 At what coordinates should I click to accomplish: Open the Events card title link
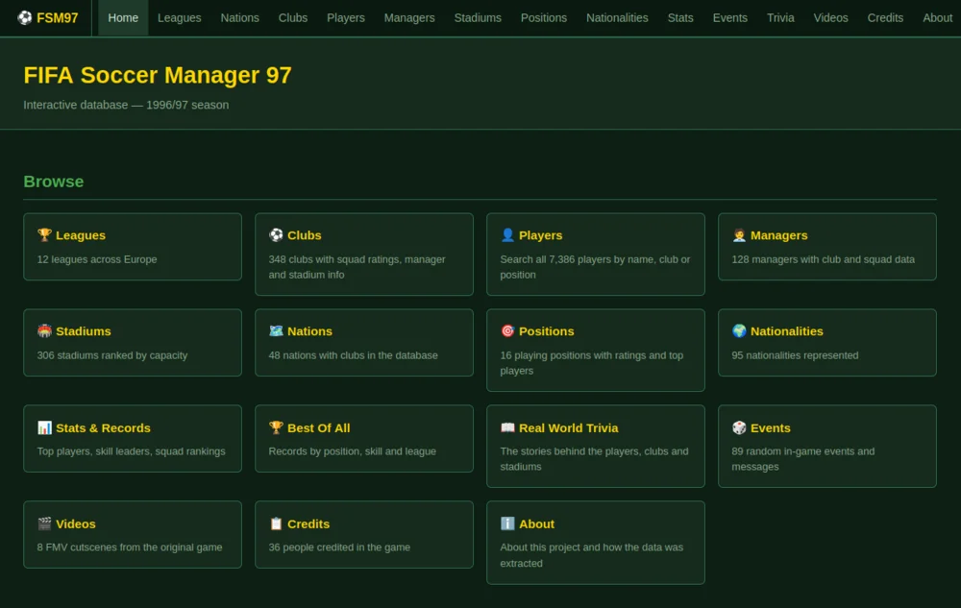coord(771,428)
